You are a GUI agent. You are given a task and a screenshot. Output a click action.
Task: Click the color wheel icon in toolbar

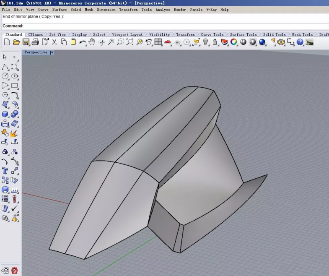[234, 42]
